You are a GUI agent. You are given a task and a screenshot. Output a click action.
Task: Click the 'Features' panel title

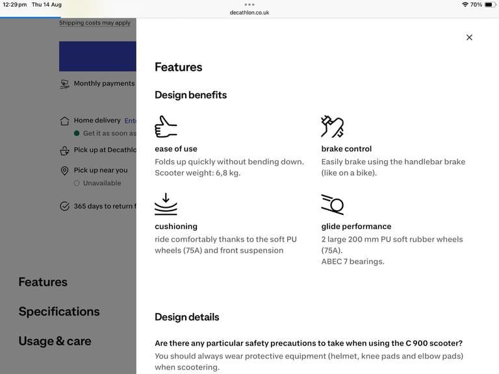click(178, 67)
